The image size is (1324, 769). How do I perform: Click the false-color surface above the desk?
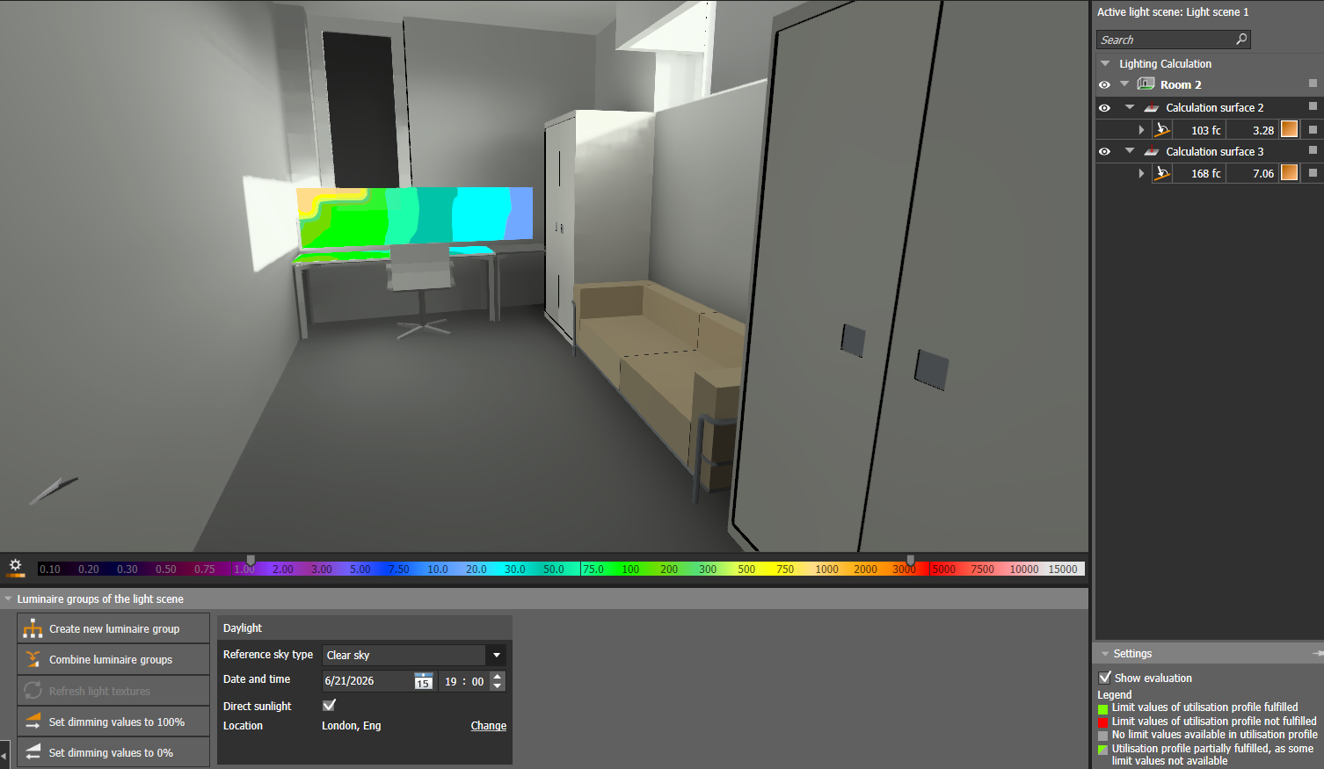(415, 215)
